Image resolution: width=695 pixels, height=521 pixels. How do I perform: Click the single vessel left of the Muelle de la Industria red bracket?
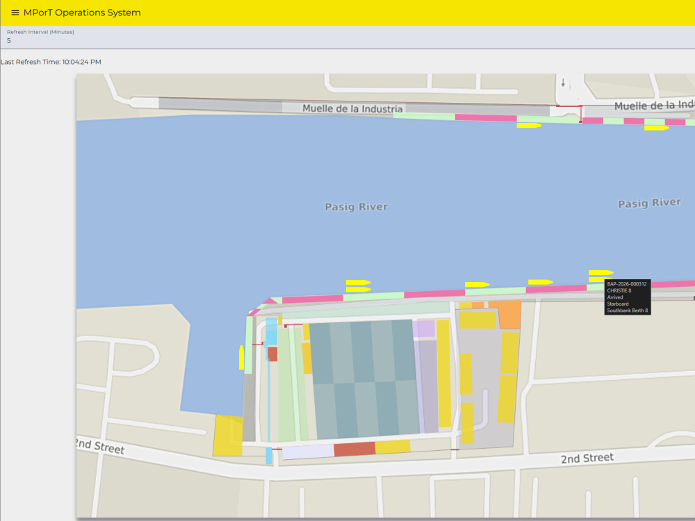coord(529,125)
